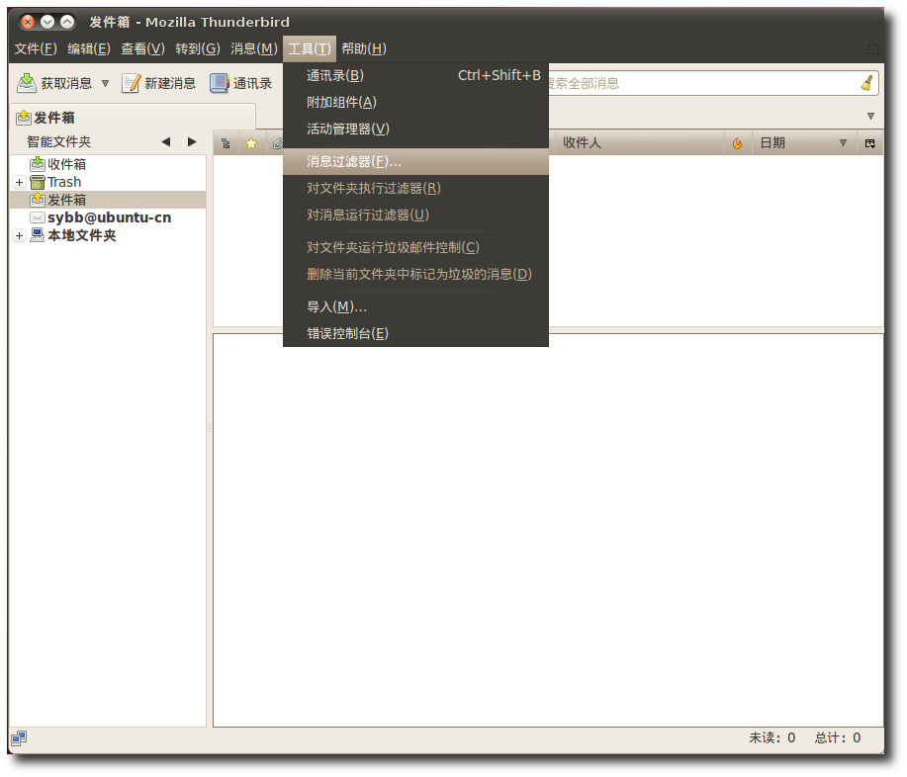
Task: Click the thread column header icon
Action: point(227,143)
